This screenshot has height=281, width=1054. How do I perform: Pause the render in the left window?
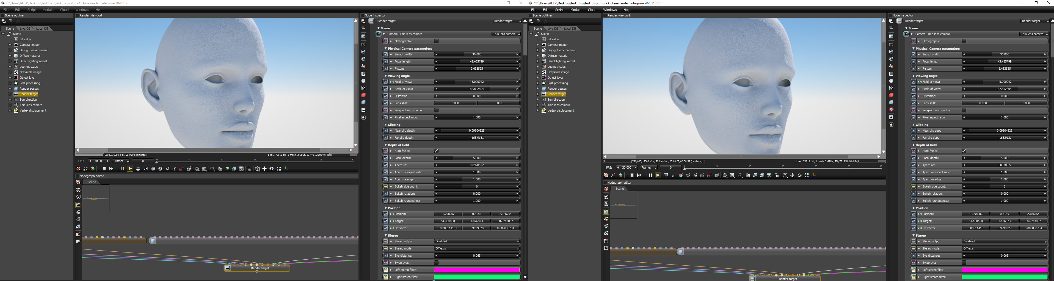(123, 168)
